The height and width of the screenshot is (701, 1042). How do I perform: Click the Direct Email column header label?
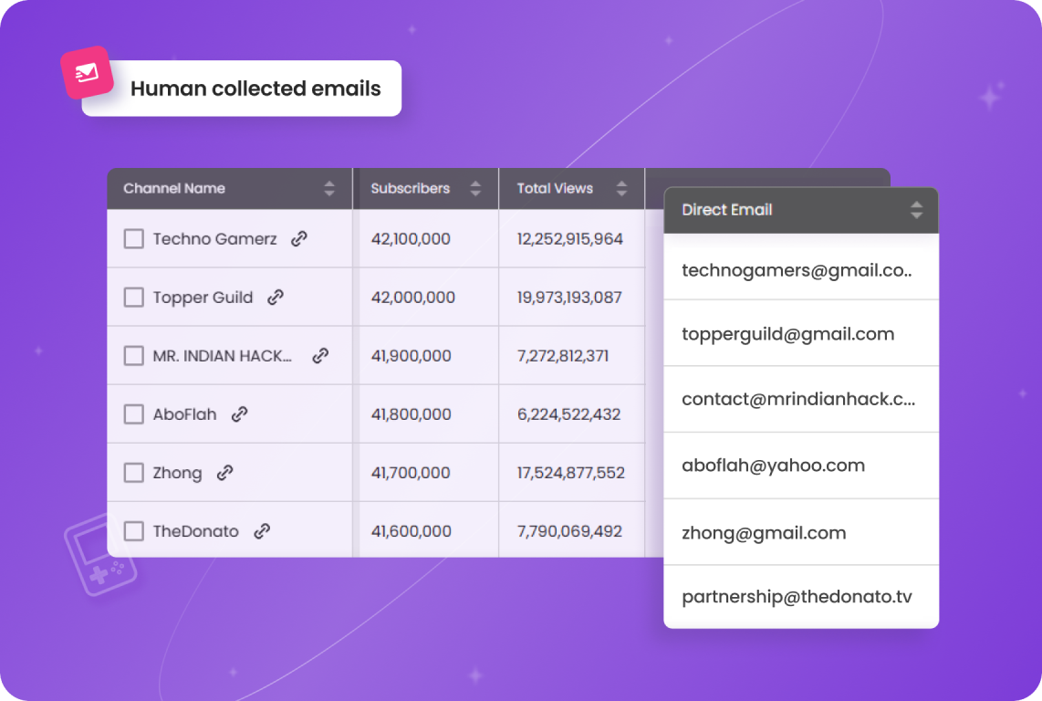point(727,210)
